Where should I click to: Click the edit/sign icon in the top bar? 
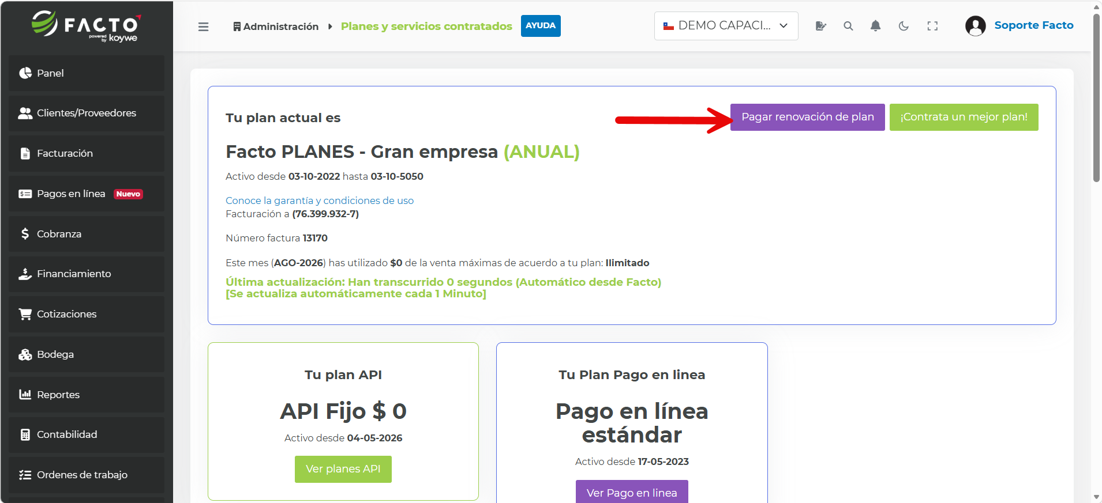tap(821, 26)
